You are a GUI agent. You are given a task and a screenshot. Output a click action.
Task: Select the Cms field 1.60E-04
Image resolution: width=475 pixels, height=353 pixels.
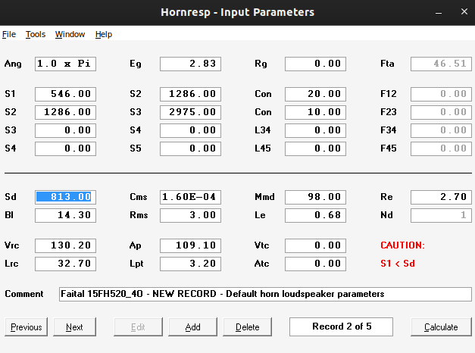pos(191,197)
